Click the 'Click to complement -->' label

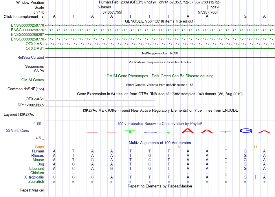tap(24, 17)
